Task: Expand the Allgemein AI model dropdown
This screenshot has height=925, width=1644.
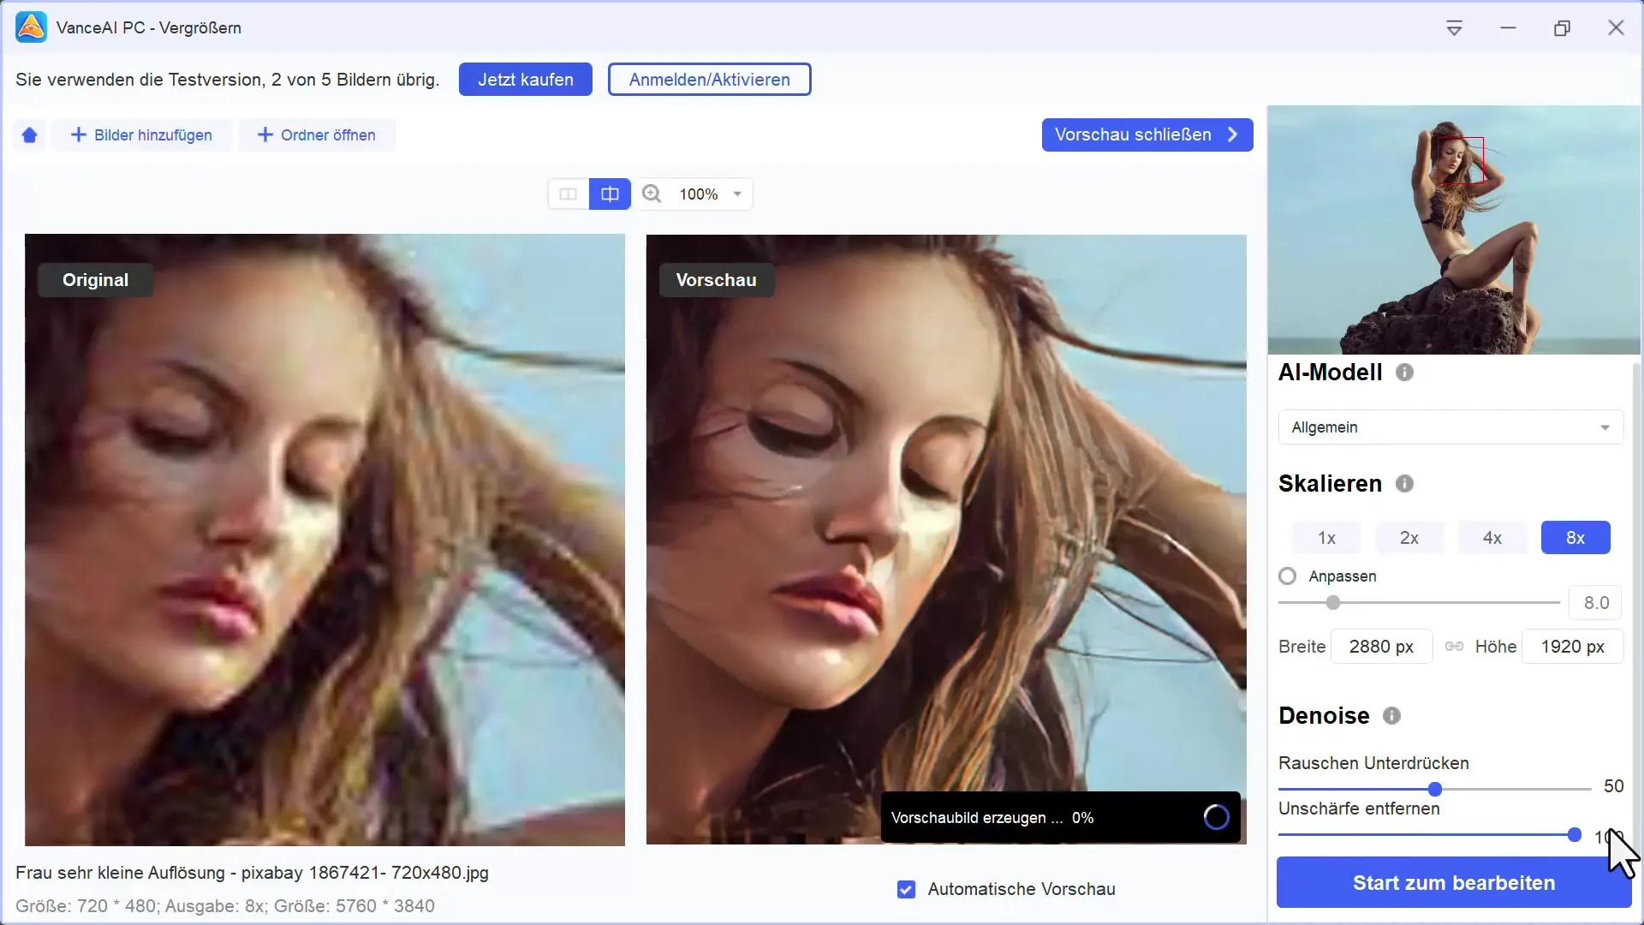Action: pos(1450,427)
